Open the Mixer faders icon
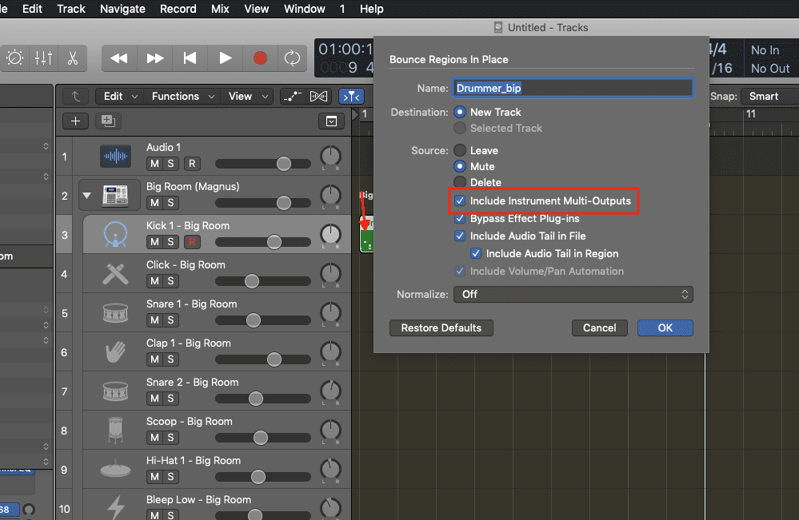 click(x=44, y=58)
